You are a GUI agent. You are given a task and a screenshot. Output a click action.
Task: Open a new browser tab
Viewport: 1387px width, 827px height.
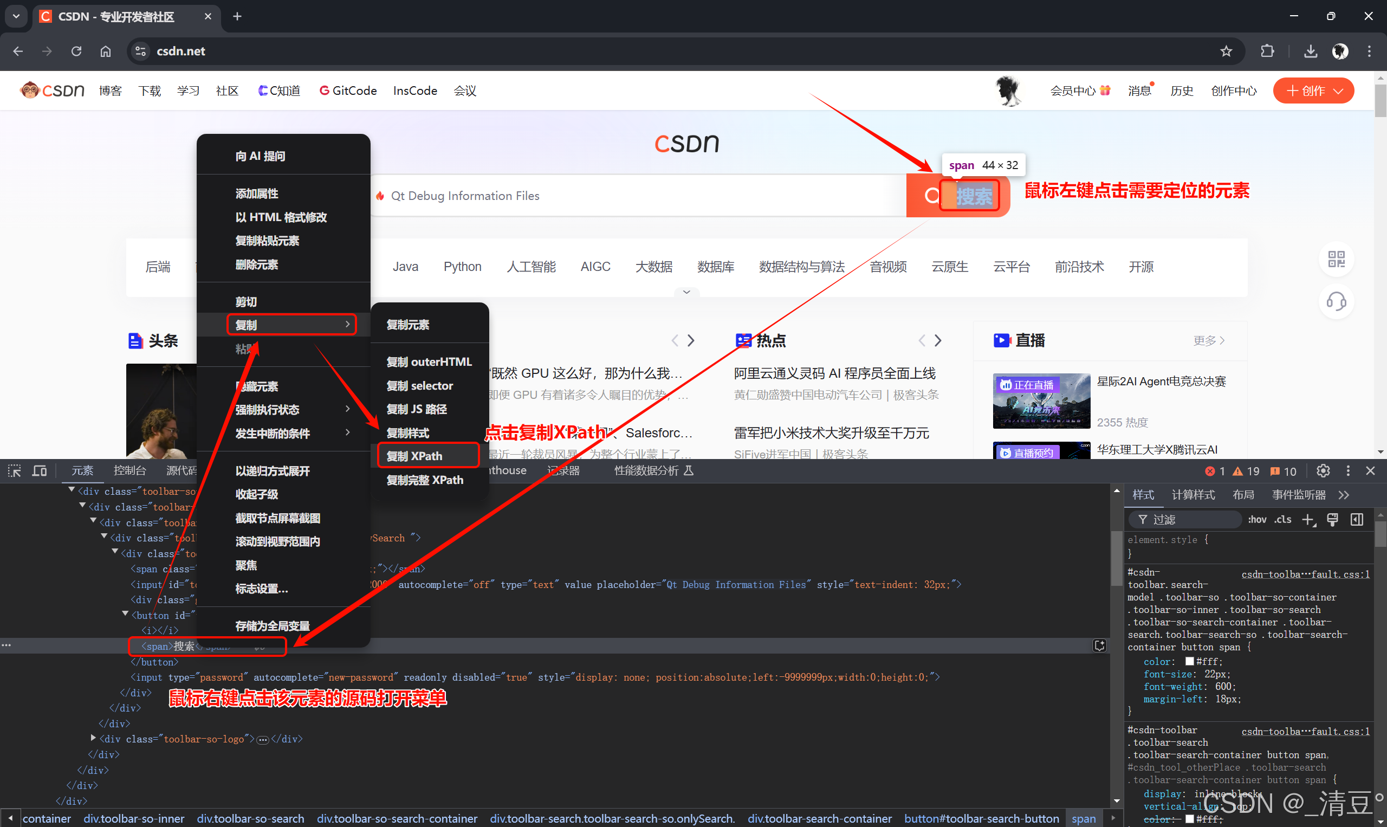tap(237, 16)
